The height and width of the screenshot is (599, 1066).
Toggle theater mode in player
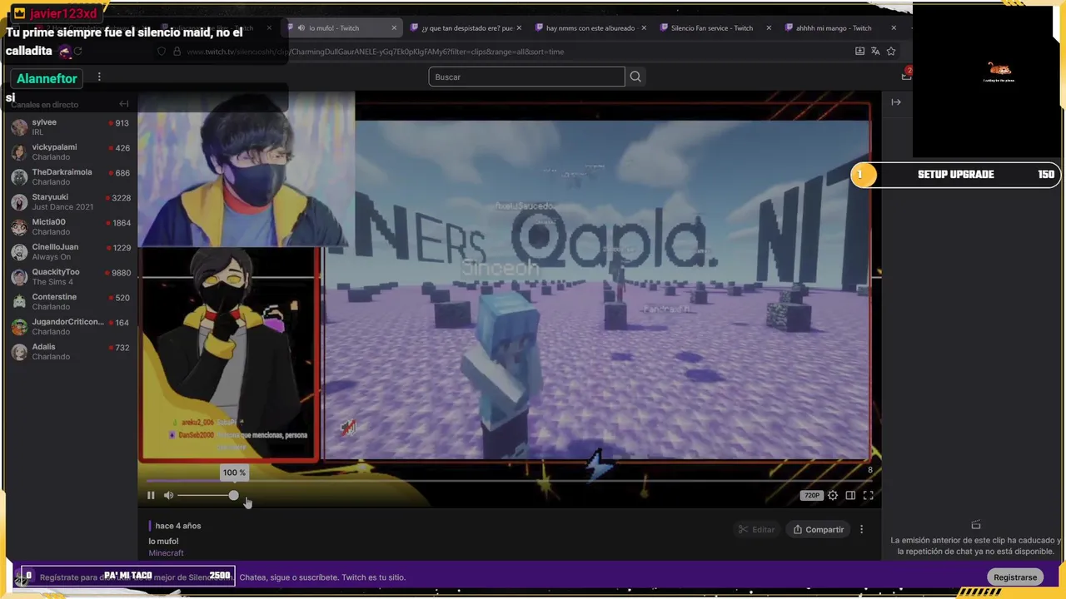(x=850, y=496)
